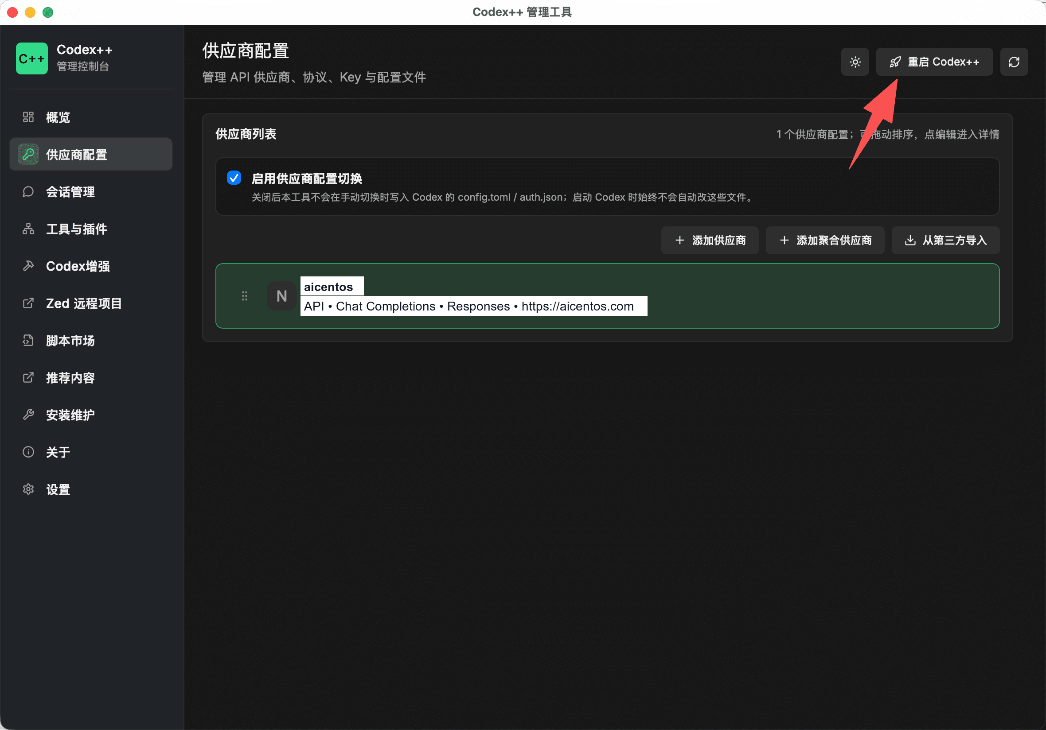This screenshot has width=1046, height=730.
Task: Click the 安装维护 wrench icon
Action: (28, 415)
